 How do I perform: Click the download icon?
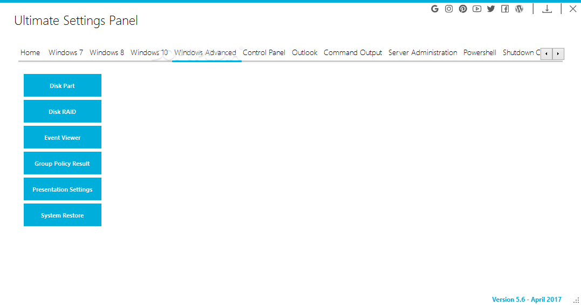tap(547, 9)
